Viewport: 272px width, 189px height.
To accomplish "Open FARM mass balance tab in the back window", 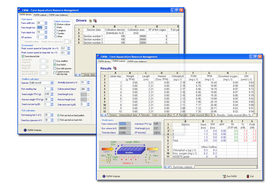I will click(58, 15).
